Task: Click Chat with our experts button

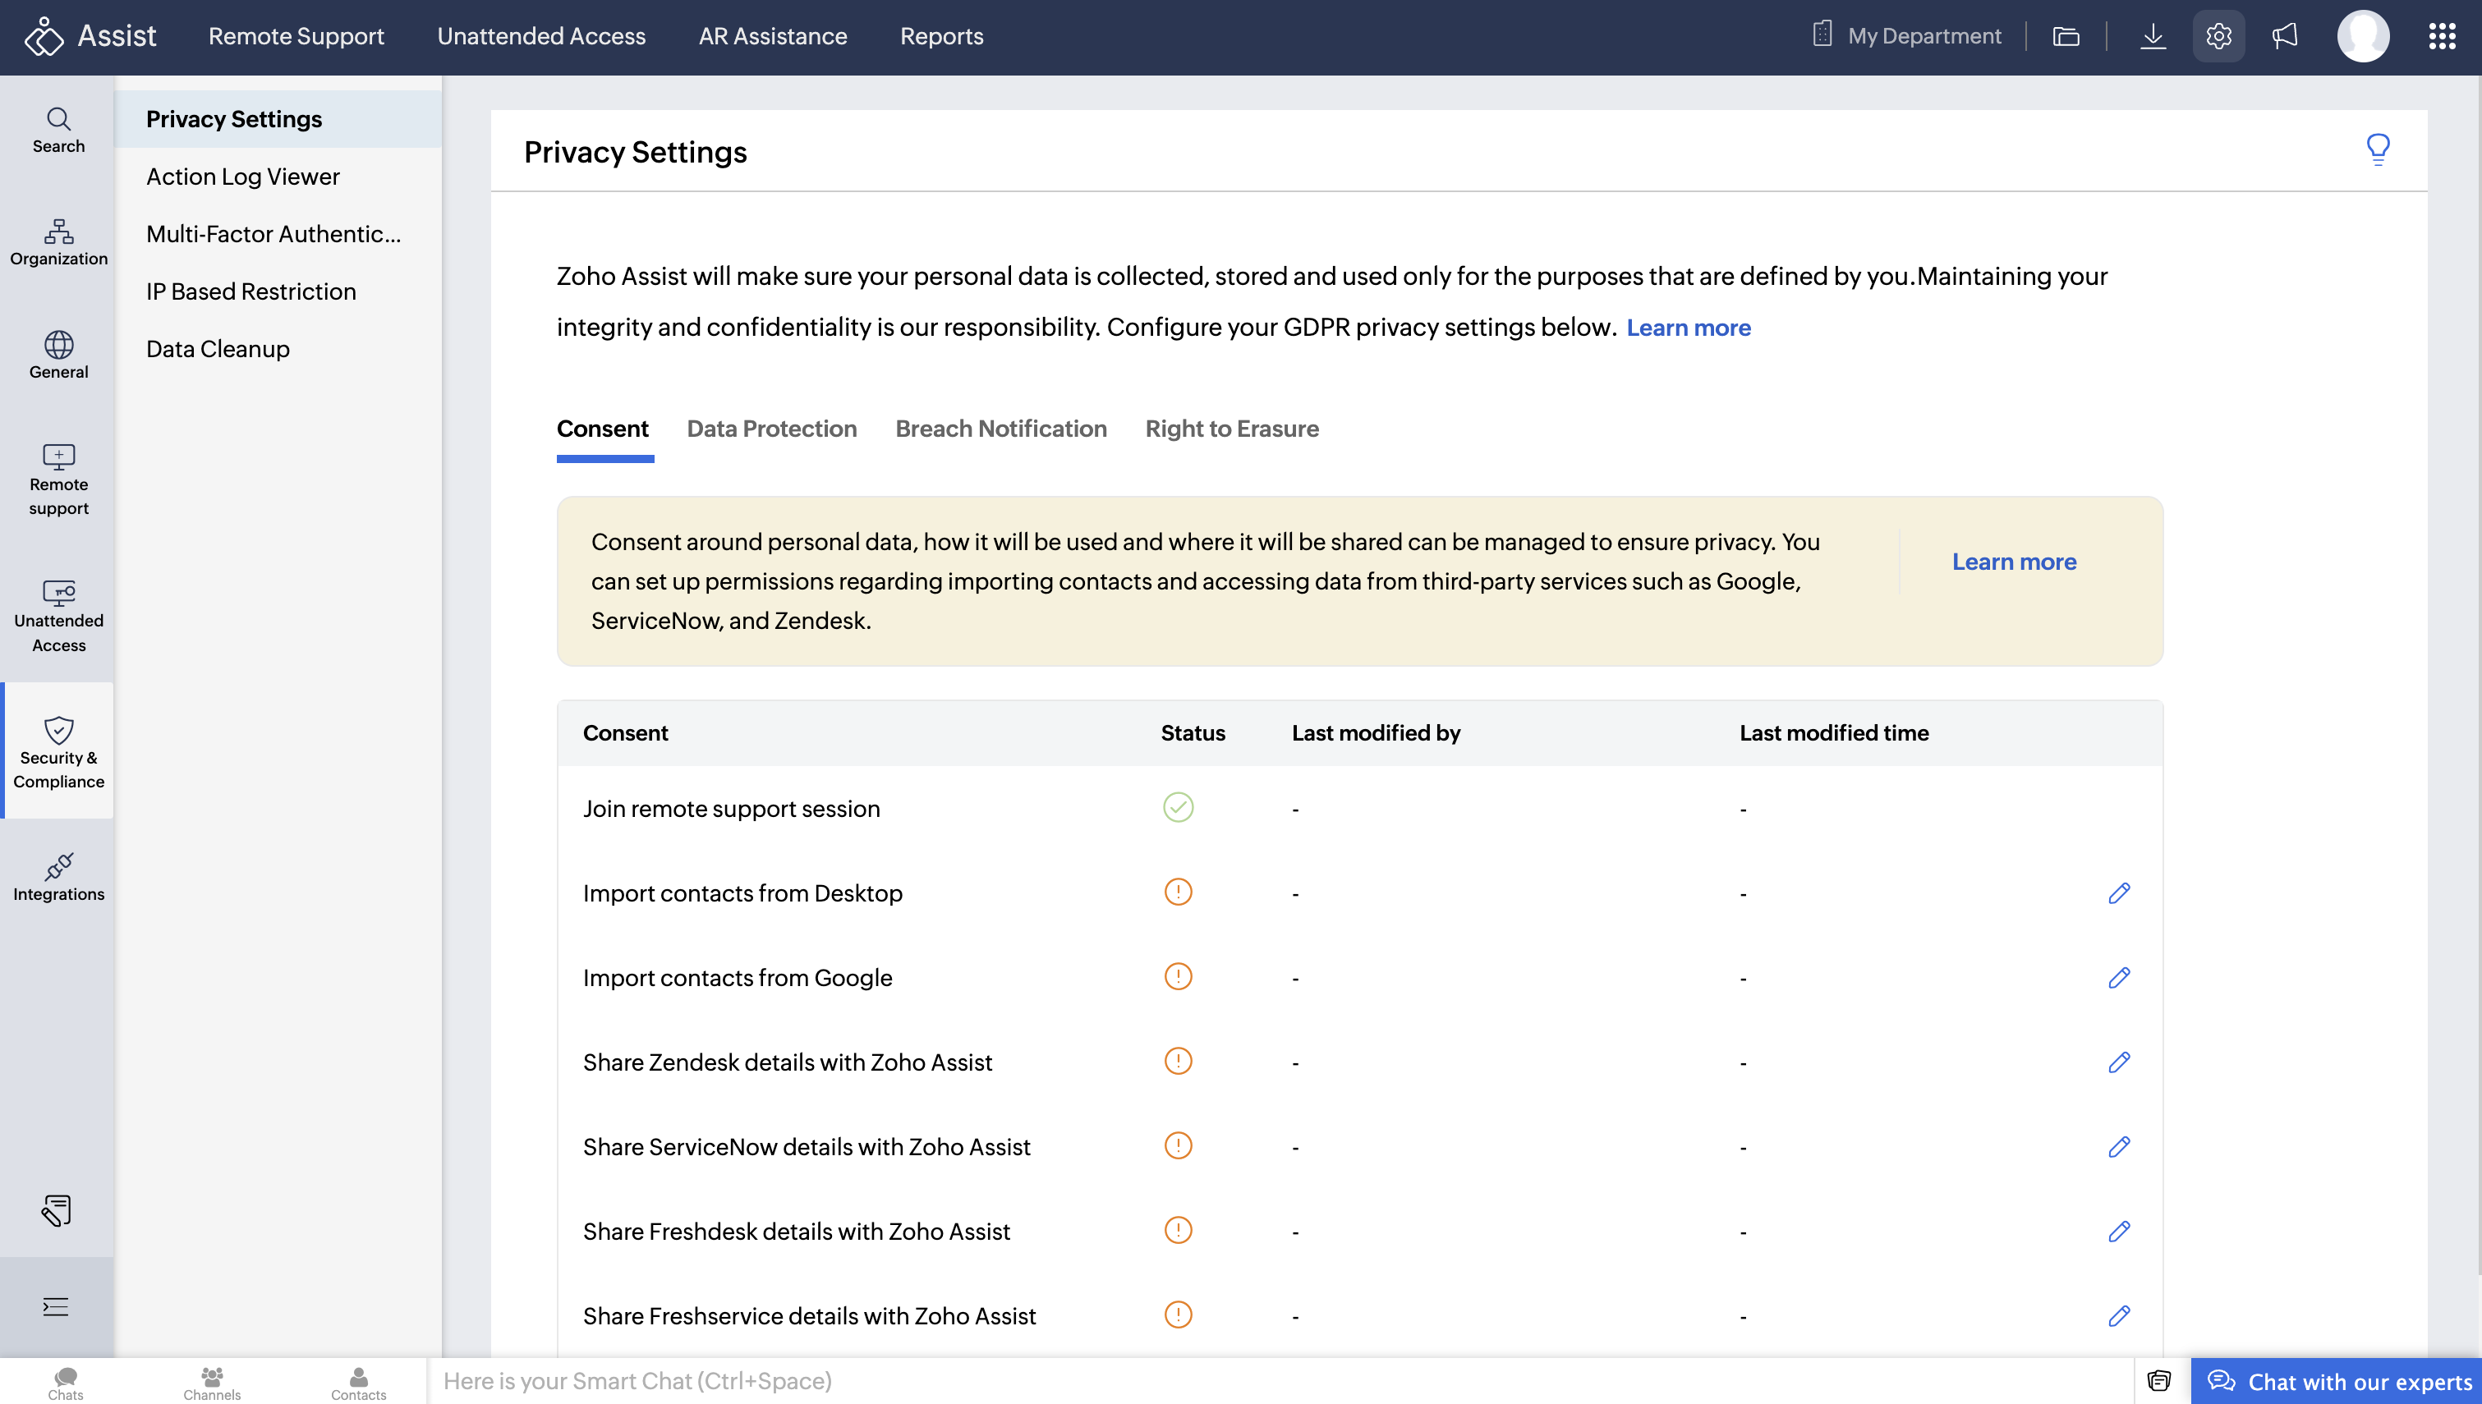Action: click(x=2338, y=1382)
